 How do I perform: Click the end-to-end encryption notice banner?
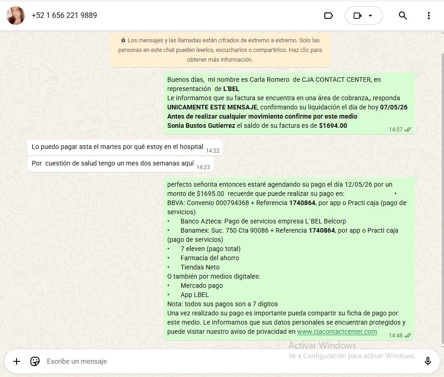coord(220,50)
